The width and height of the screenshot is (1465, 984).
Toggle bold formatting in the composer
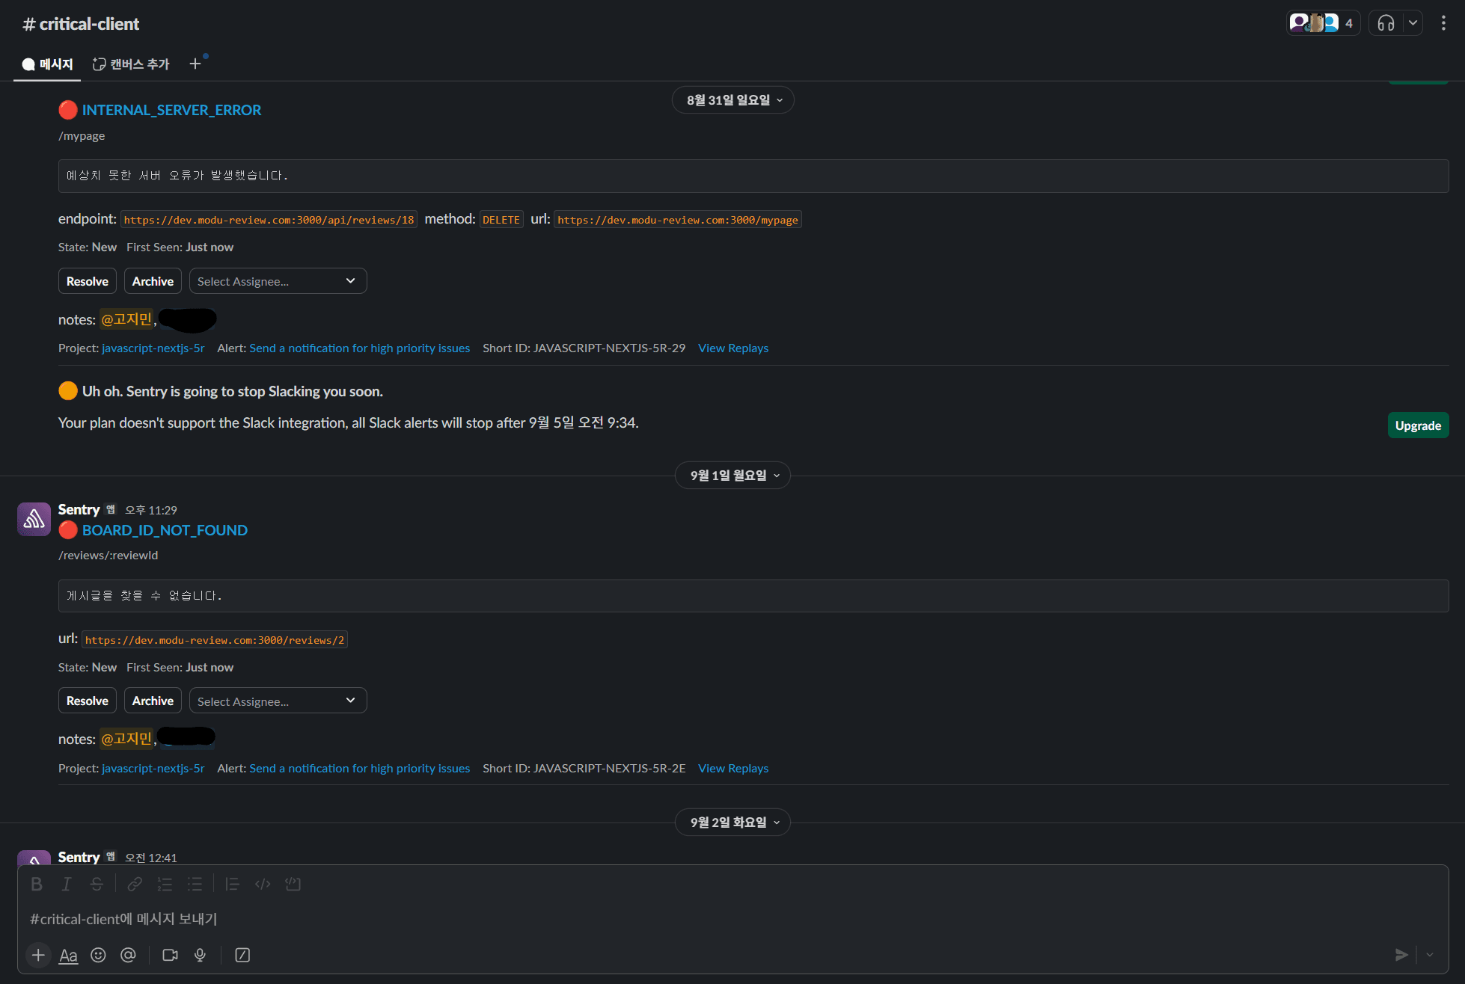click(x=37, y=884)
